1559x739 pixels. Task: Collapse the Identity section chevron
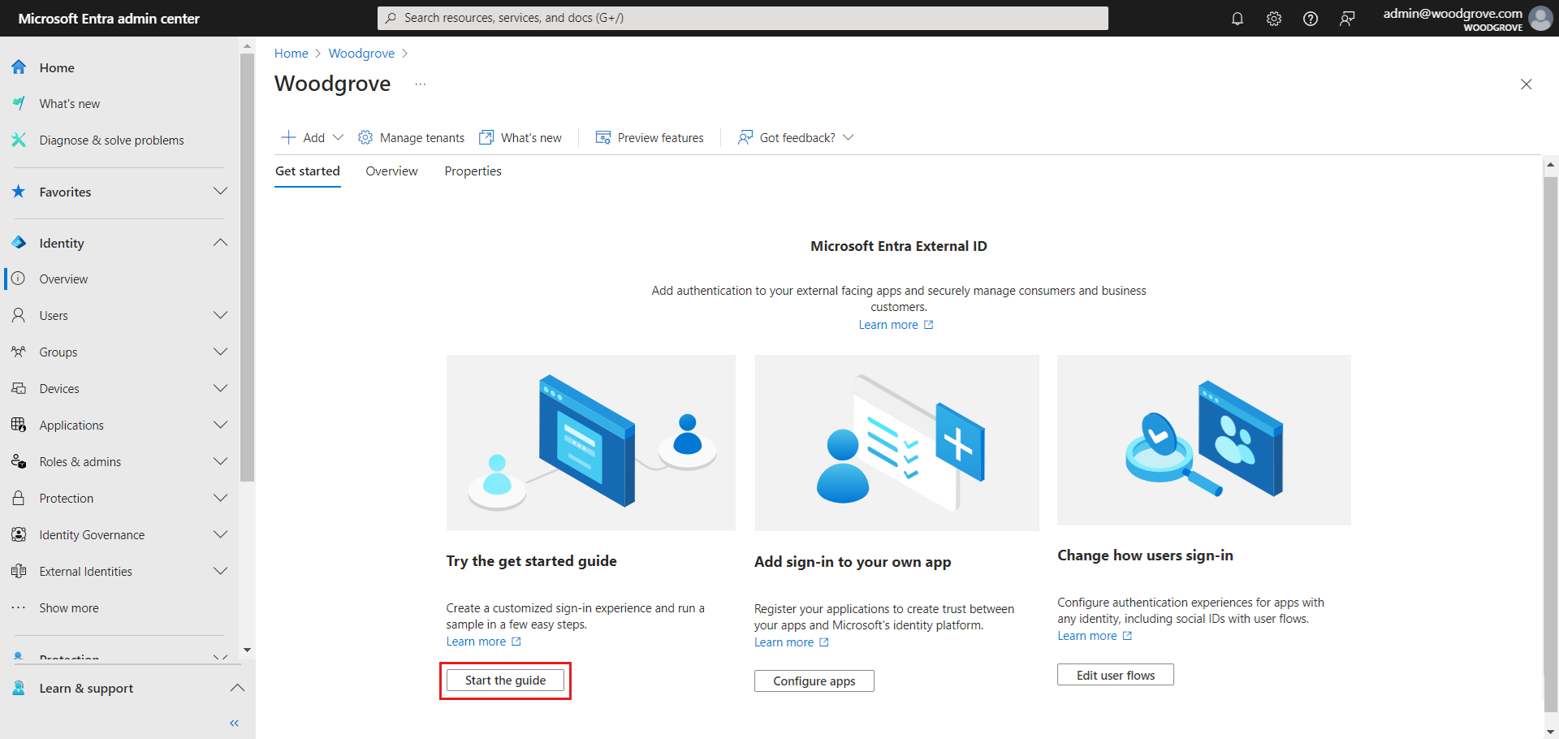pos(220,243)
